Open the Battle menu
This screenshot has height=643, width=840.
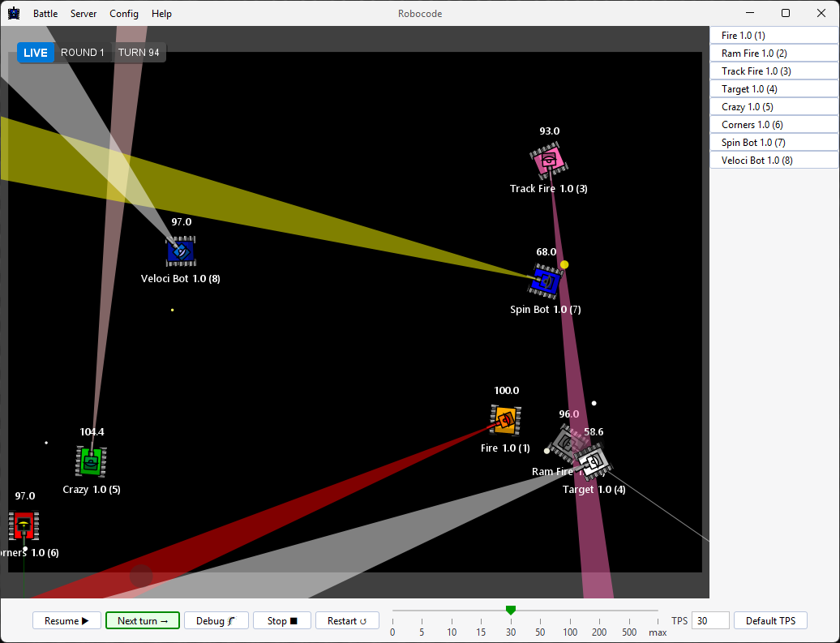(x=45, y=14)
